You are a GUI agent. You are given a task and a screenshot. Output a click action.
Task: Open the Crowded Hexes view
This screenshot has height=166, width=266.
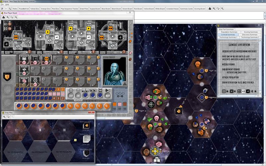(172, 9)
